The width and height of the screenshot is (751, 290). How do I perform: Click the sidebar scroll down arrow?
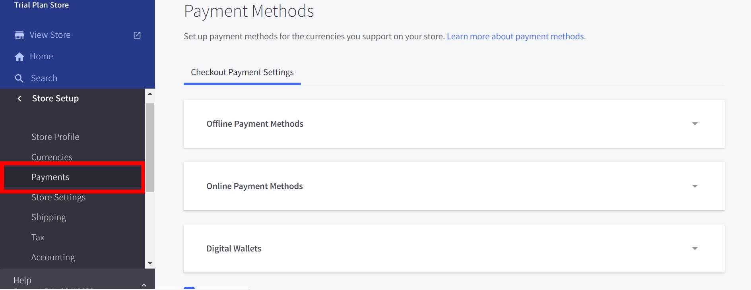coord(150,263)
